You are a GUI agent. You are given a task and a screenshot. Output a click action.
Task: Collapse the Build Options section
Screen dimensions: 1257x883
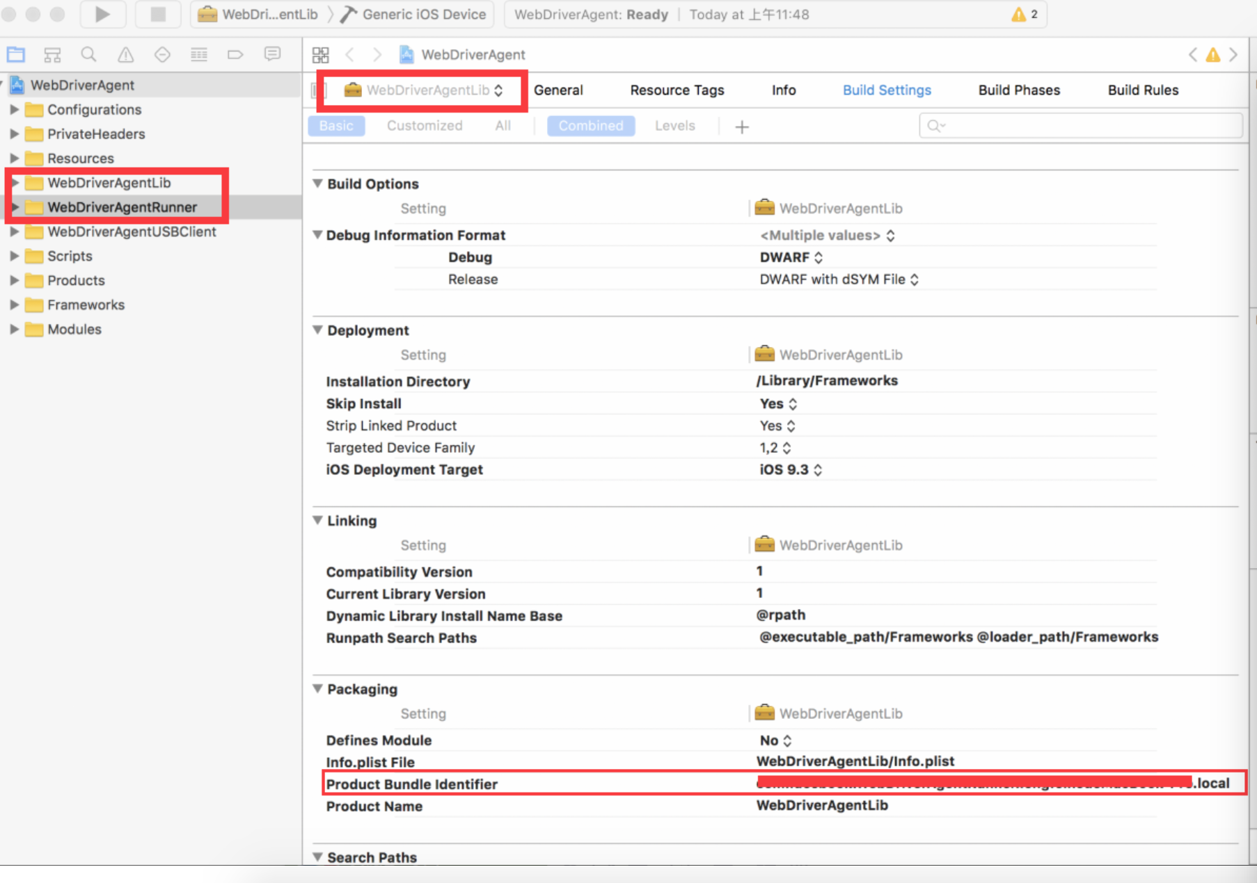pyautogui.click(x=318, y=184)
